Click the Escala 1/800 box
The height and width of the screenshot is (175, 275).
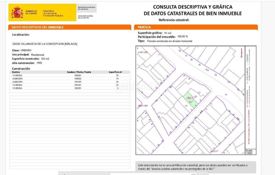[x=250, y=152]
